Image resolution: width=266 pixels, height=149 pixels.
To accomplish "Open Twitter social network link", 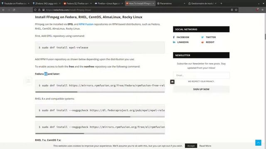I will [211, 37].
